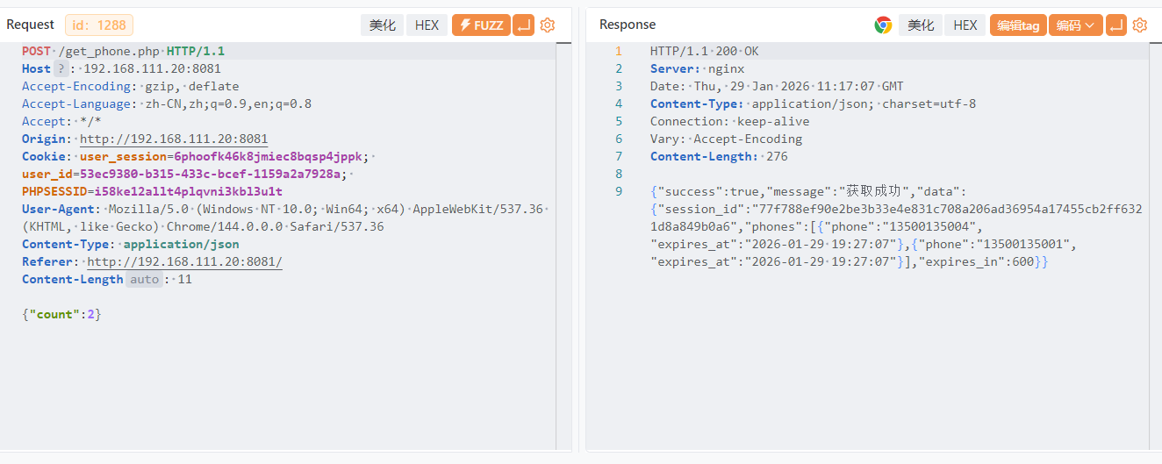Click the auto badge next to Content-Length
This screenshot has width=1162, height=464.
pos(145,280)
